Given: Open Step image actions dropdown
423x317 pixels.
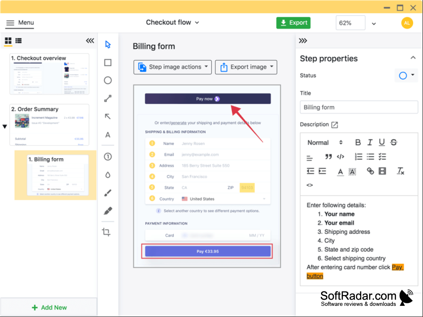Looking at the screenshot, I should click(x=173, y=67).
